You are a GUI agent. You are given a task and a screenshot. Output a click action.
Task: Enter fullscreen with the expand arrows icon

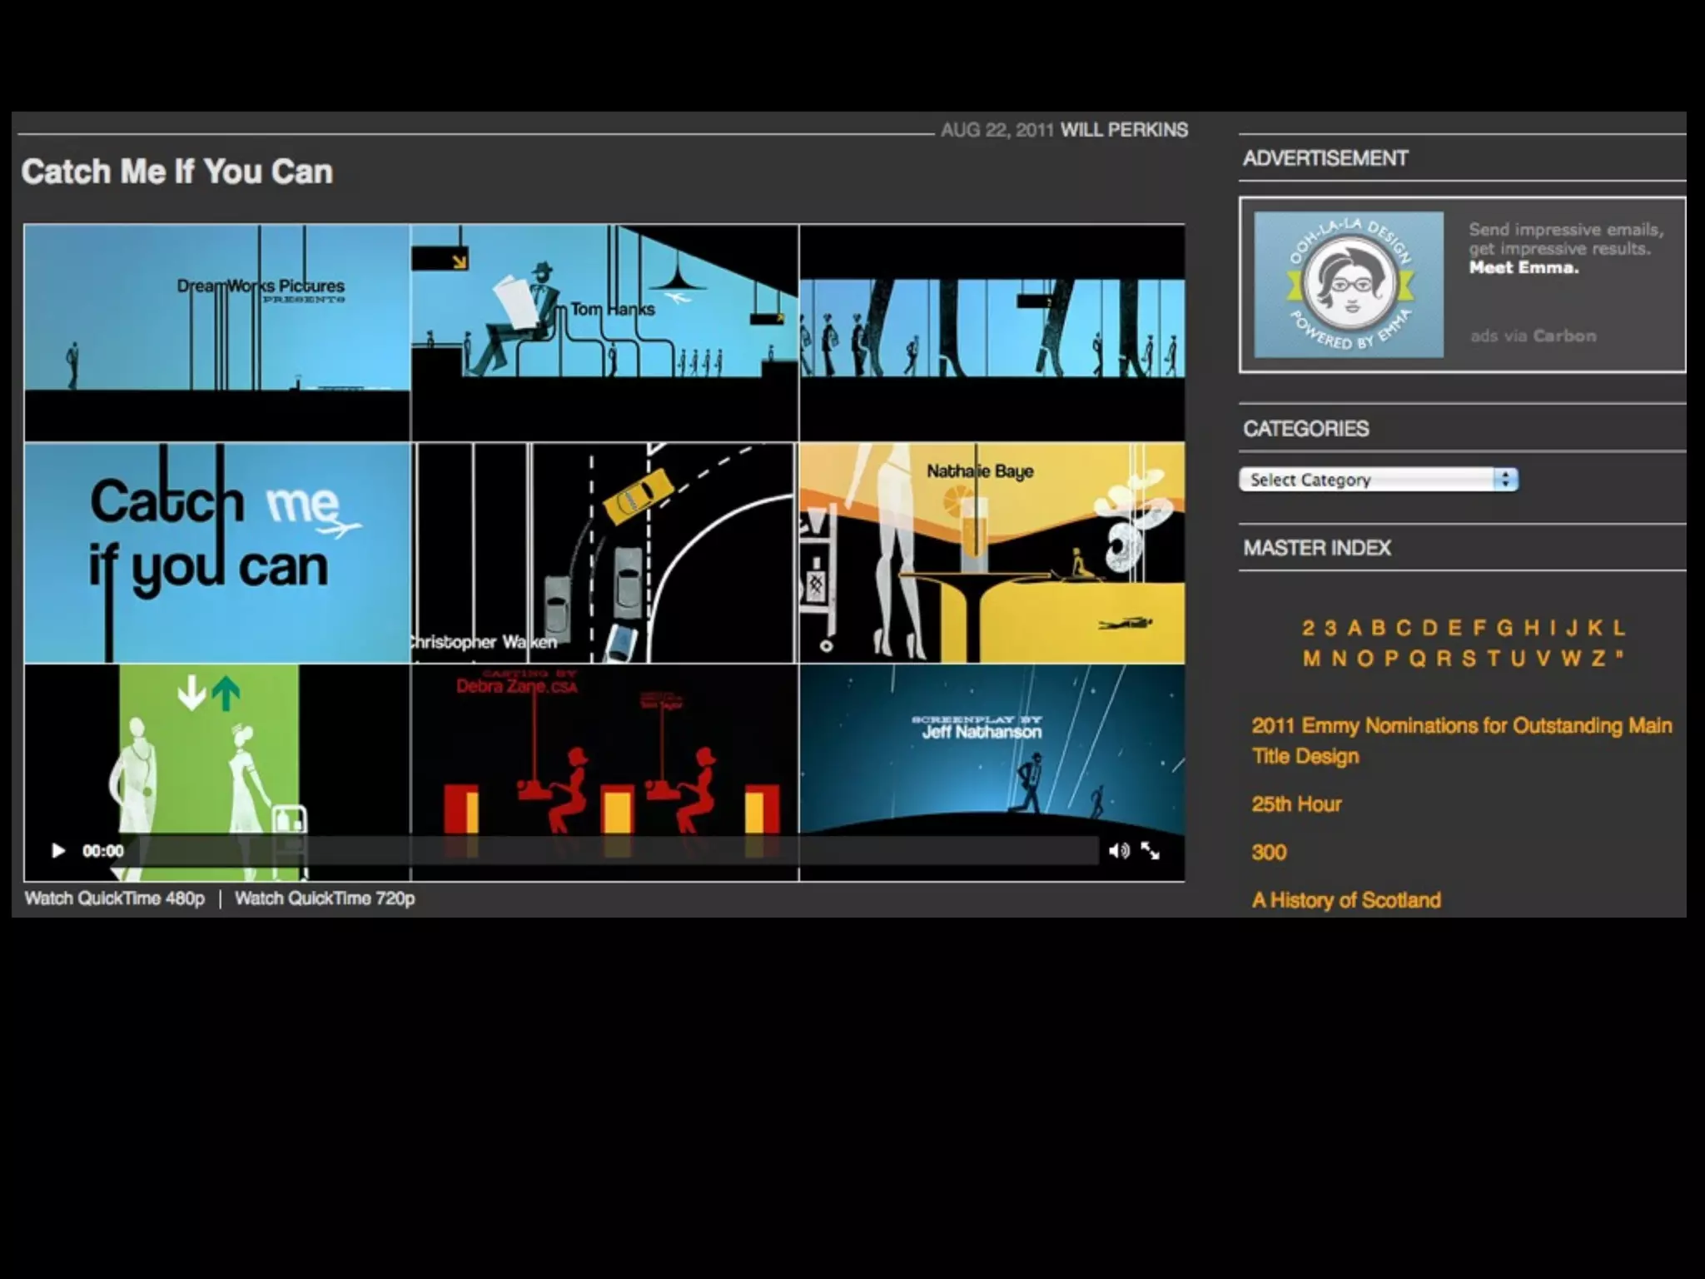click(x=1151, y=850)
